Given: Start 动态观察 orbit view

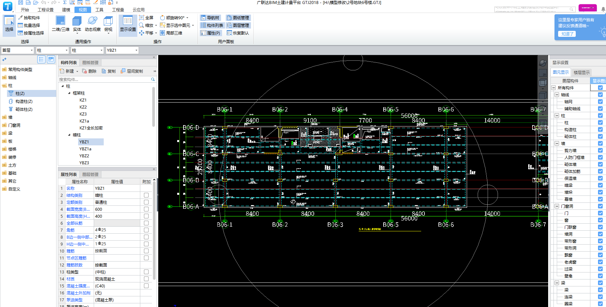Looking at the screenshot, I should click(x=93, y=24).
